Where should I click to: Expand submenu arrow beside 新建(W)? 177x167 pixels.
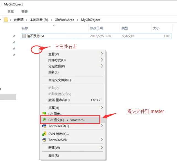(102, 147)
